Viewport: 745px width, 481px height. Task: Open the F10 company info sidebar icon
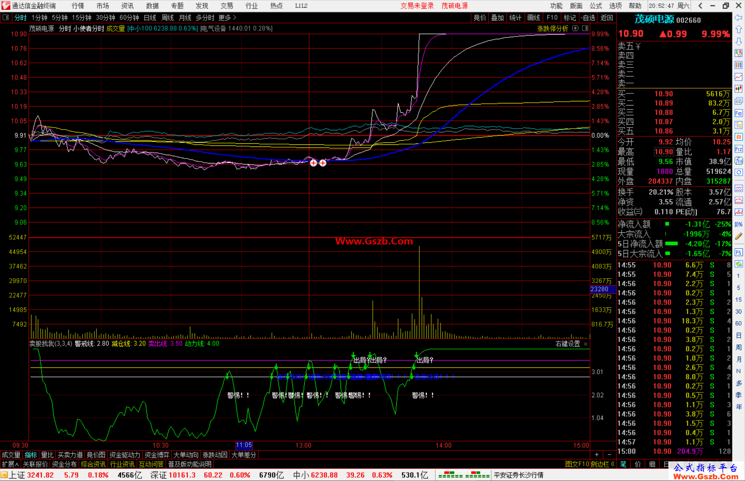point(738,113)
